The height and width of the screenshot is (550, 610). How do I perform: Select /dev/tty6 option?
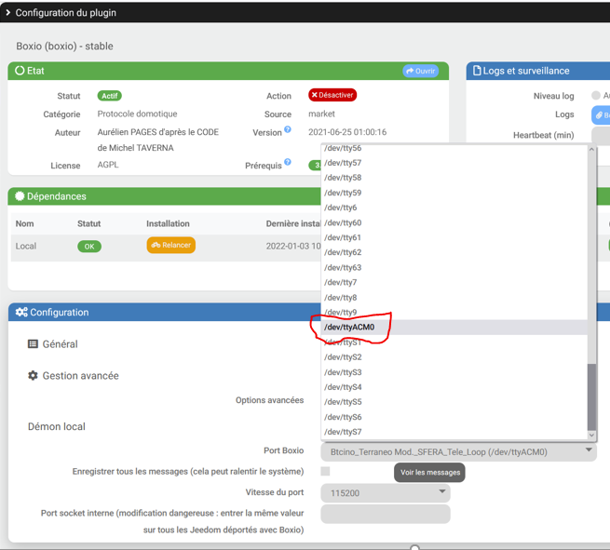point(454,208)
